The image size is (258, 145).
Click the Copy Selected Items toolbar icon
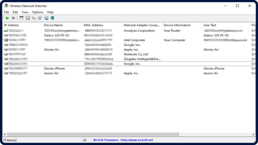(34, 18)
